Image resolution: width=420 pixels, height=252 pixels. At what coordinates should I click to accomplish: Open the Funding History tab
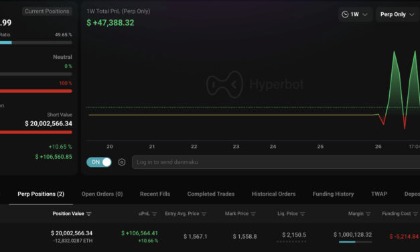click(333, 194)
